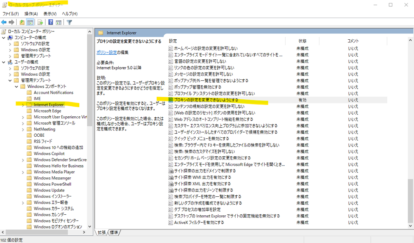The image size is (414, 243).
Task: Click the folder icon of Windows Copilot
Action: [29, 154]
